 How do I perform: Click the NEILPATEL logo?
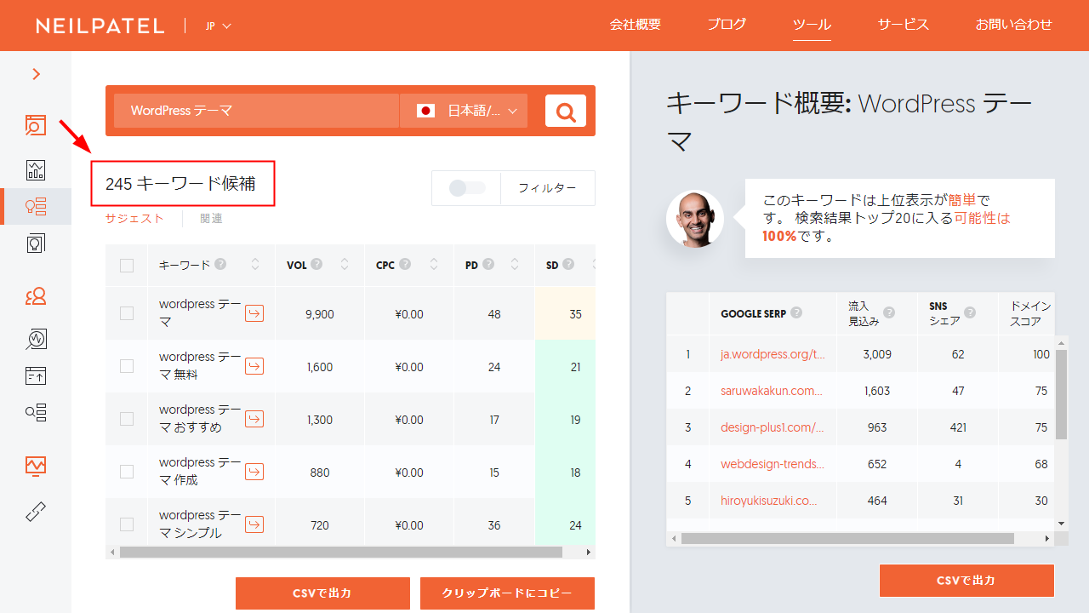(x=100, y=26)
